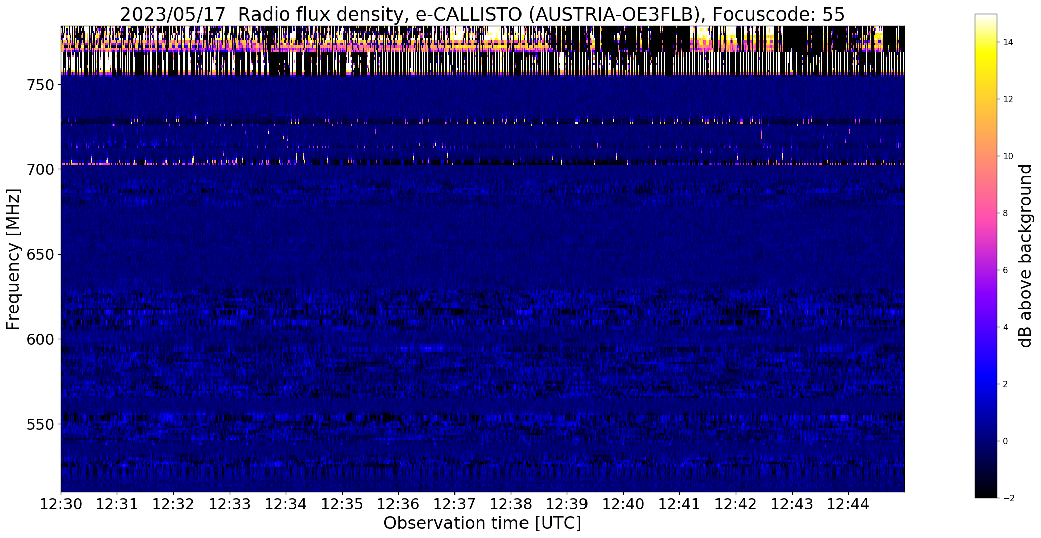Click the 12:33 time tick label
This screenshot has width=1041, height=538.
click(230, 504)
